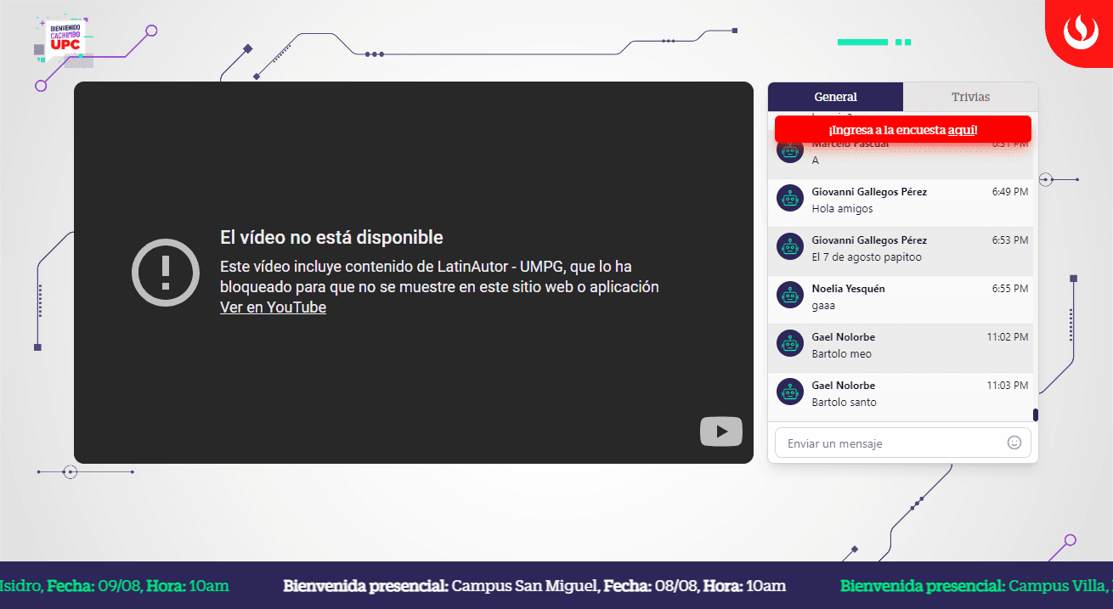Click the LatinAutor - UMPG blocked message text
1113x609 pixels.
click(x=439, y=276)
